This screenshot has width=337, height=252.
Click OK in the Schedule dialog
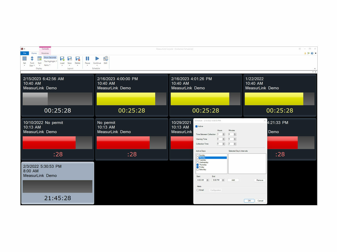coord(249,201)
